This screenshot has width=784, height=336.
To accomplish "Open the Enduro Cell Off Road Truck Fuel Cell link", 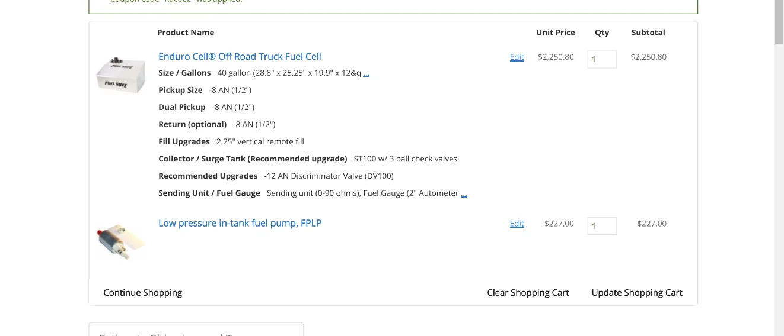I will 240,57.
